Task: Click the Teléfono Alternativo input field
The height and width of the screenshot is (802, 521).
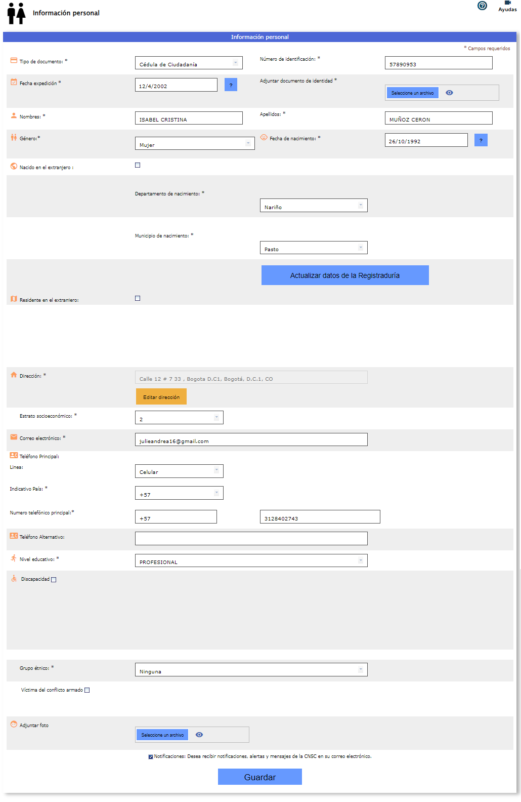Action: [x=251, y=539]
